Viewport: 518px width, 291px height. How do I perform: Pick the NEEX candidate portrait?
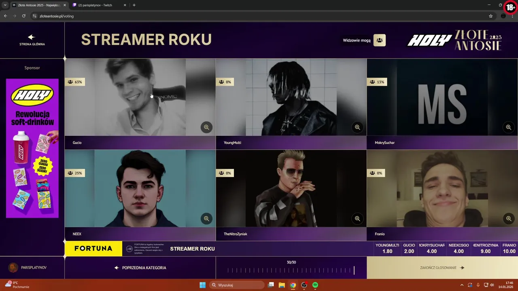point(140,189)
